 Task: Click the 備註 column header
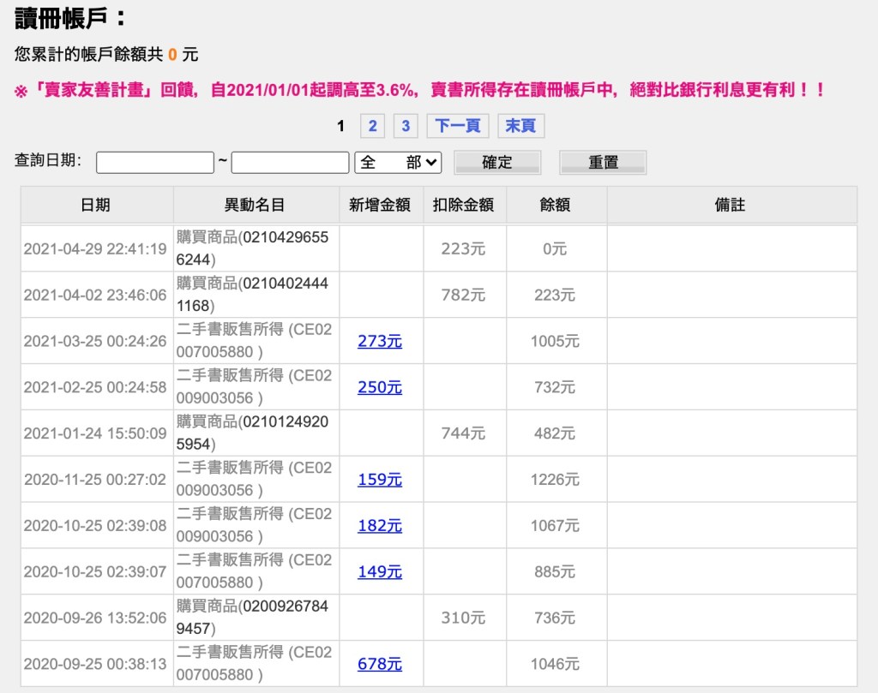pos(730,205)
